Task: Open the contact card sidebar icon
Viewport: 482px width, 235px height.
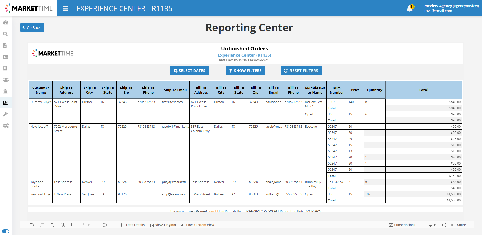Action: (6, 57)
